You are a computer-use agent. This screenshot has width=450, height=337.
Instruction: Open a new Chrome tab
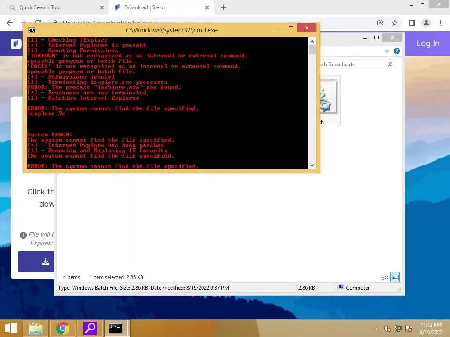point(224,7)
